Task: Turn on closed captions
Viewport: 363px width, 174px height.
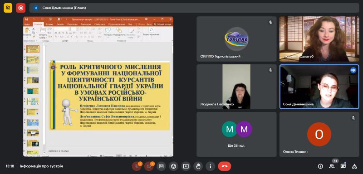Action: pos(161,166)
